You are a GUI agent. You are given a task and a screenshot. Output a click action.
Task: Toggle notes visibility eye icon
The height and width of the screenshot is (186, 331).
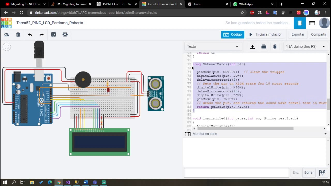click(x=65, y=35)
